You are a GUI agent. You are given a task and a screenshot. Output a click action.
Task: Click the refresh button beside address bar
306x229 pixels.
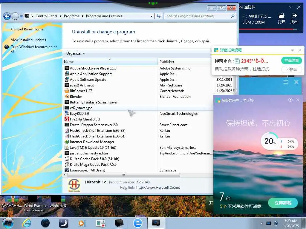point(158,16)
